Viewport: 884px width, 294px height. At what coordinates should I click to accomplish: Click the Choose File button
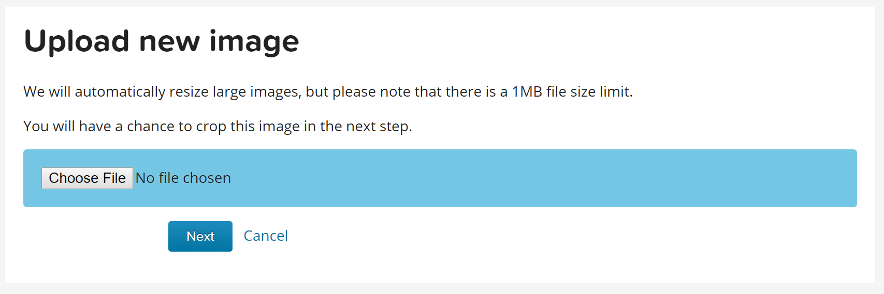tap(87, 178)
